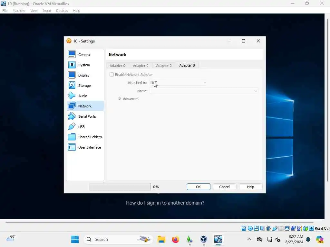
Task: Click floppy disk status bar icon
Action: 256,228
